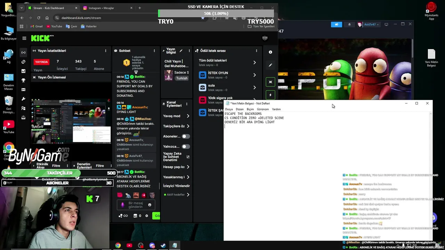Open the analytics chart icon in Kick sidebar

(23, 71)
